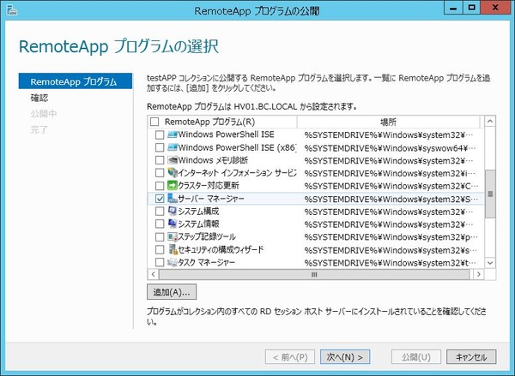Uncheck the サーバー マネージャー checkbox

pos(160,199)
